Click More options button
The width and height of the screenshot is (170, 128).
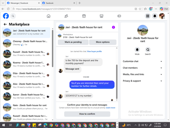coord(103,42)
